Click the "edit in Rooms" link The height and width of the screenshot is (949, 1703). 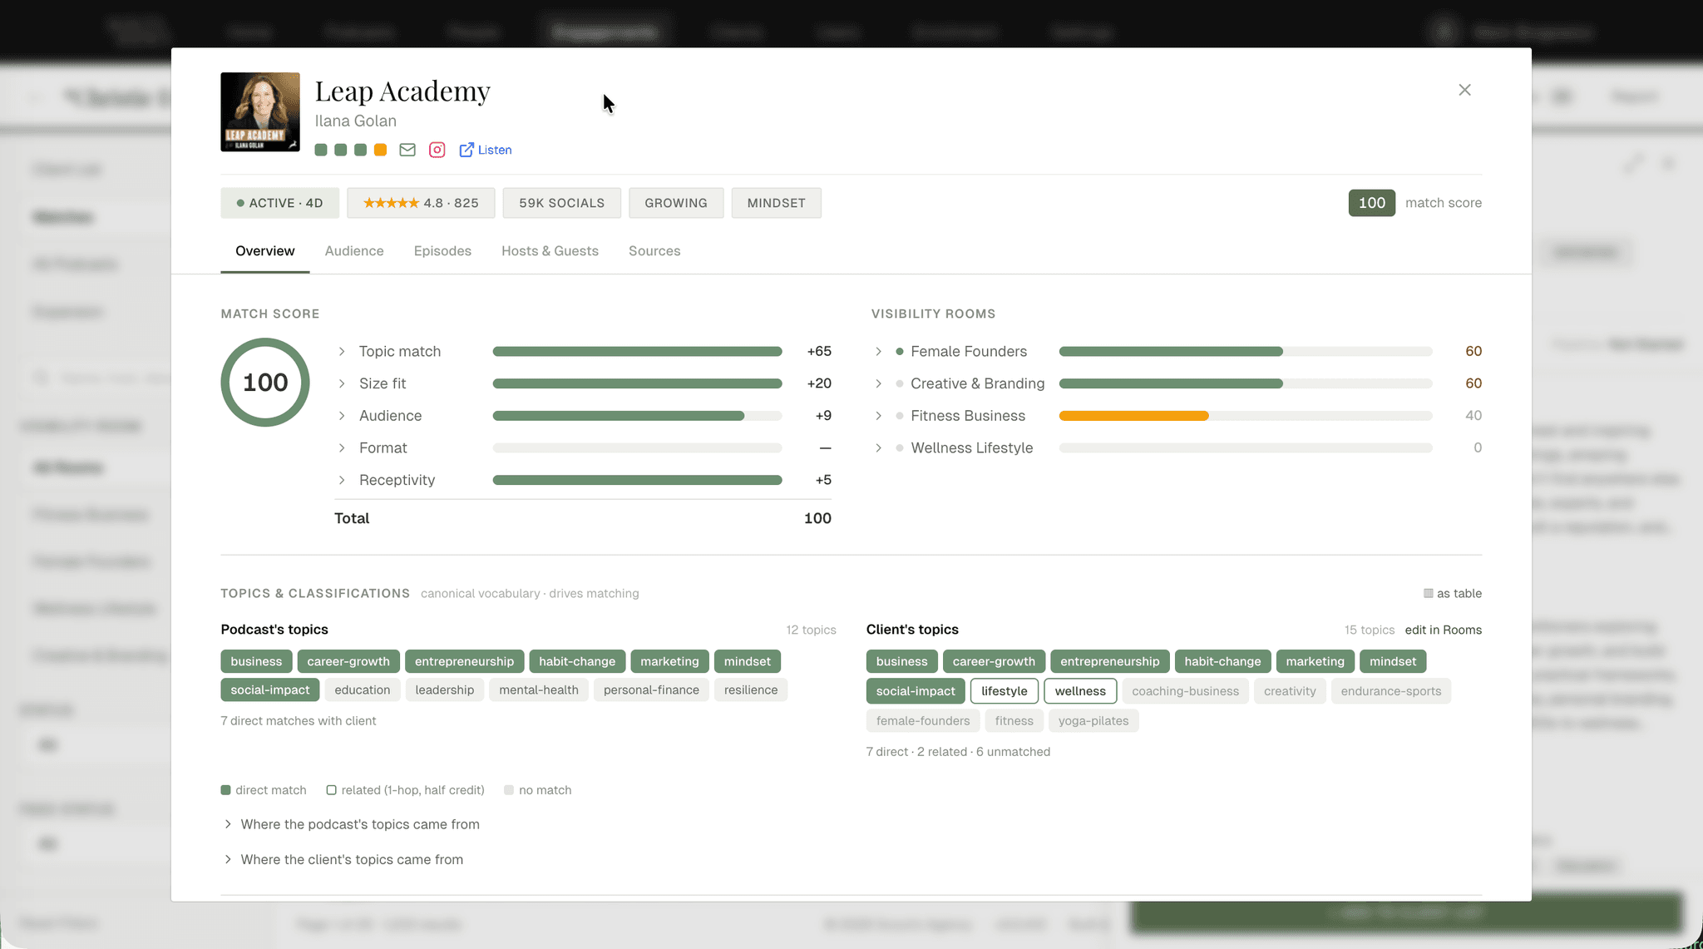click(1444, 630)
